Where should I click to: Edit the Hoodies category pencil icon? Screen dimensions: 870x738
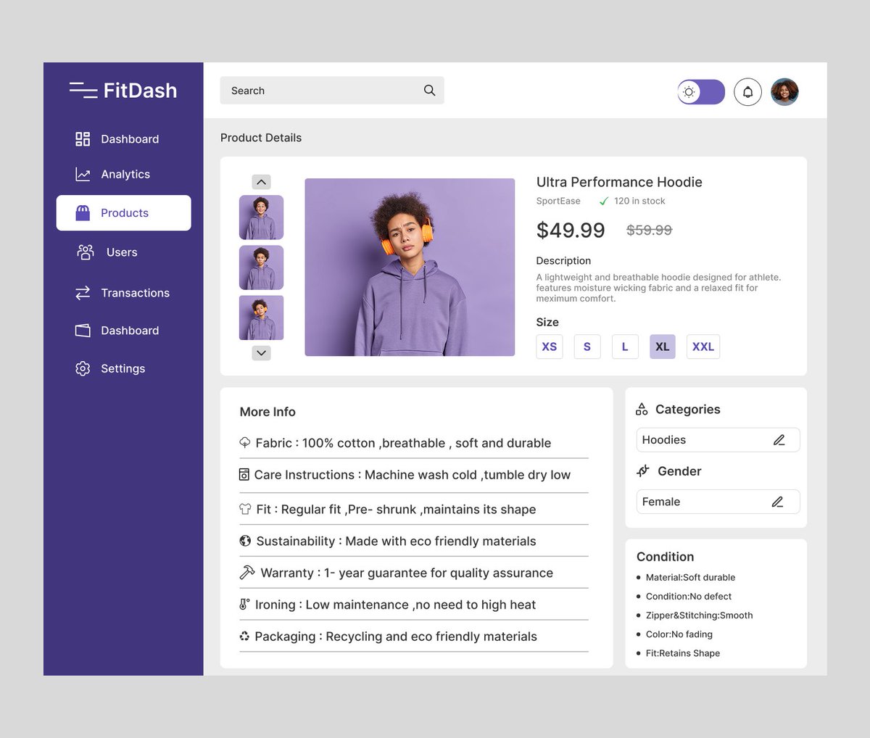pos(779,440)
